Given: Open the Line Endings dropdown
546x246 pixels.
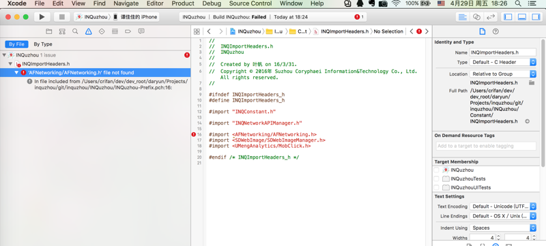Looking at the screenshot, I should pyautogui.click(x=503, y=216).
